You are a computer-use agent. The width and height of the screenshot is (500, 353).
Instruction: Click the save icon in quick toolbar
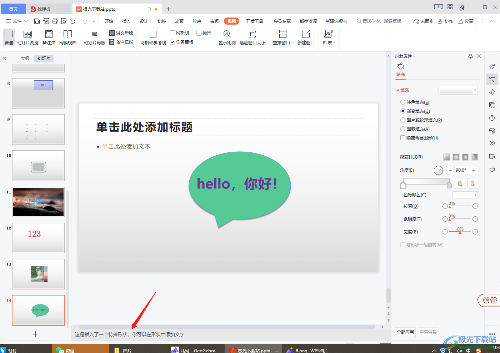click(x=37, y=21)
